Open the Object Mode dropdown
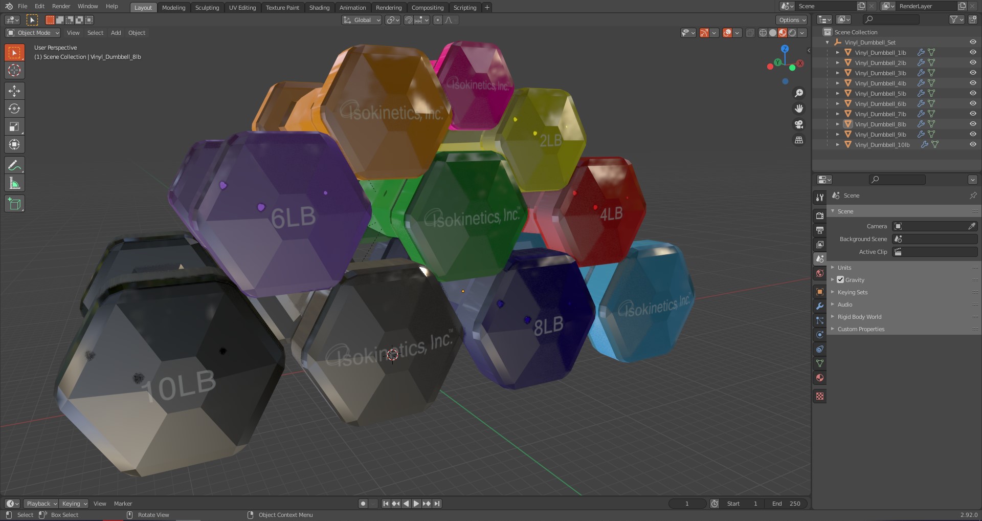 coord(33,33)
